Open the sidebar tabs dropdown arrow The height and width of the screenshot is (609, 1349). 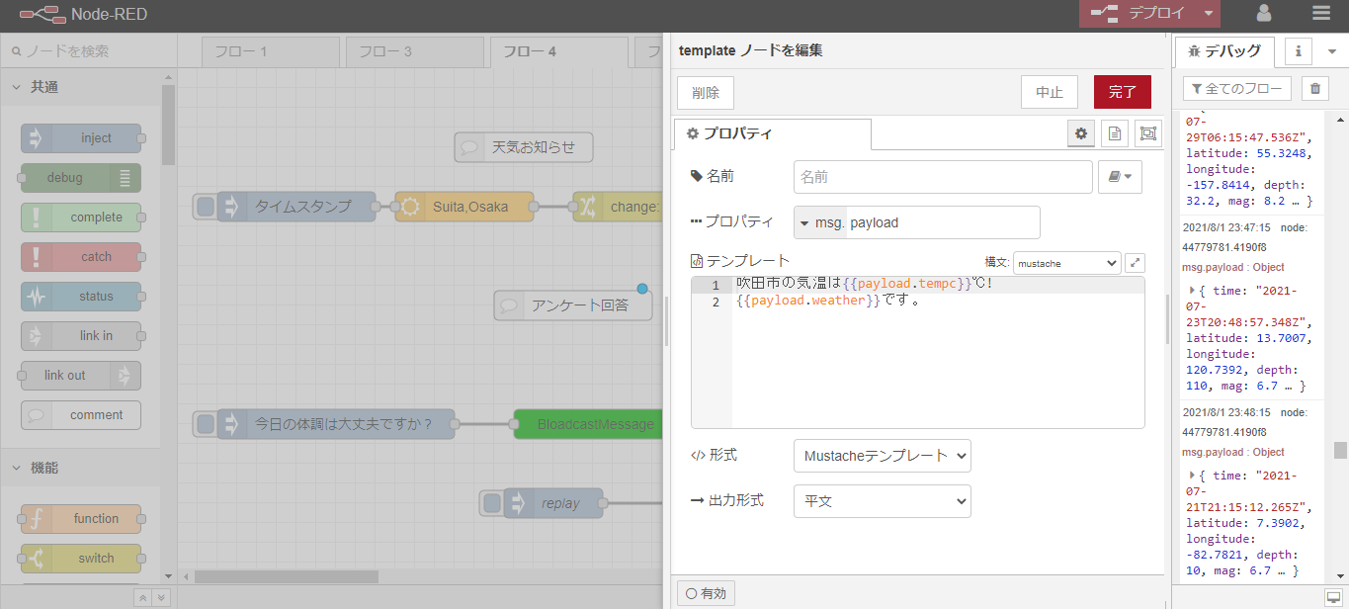click(x=1331, y=51)
